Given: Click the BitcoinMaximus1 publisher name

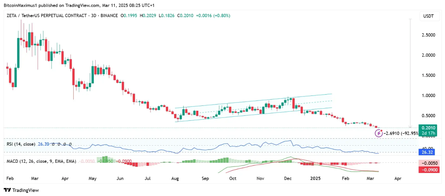Looking at the screenshot, I should [20, 5].
